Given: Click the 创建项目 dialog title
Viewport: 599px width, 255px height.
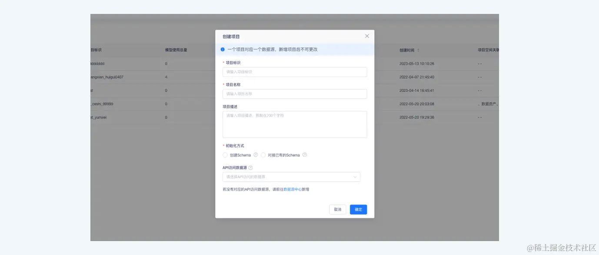Looking at the screenshot, I should click(x=231, y=37).
